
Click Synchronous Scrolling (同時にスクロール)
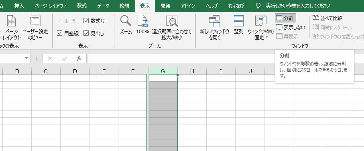(332, 27)
